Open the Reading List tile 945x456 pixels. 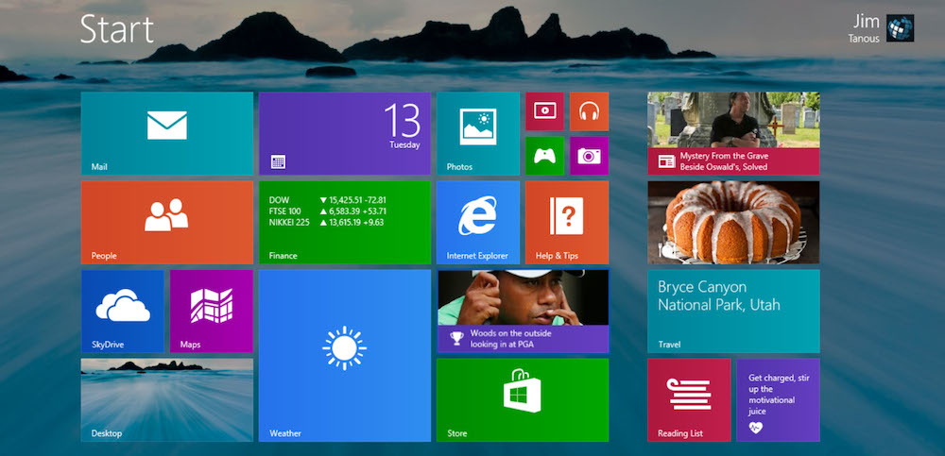689,400
